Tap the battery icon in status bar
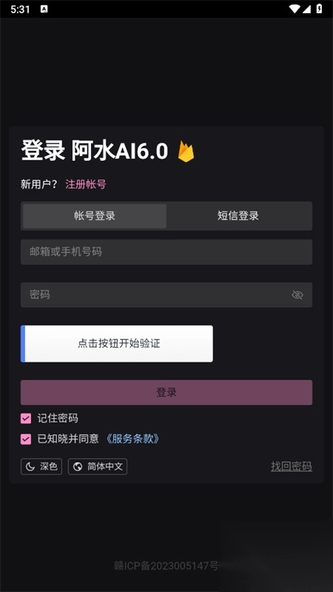Viewport: 333px width, 592px height. tap(319, 9)
